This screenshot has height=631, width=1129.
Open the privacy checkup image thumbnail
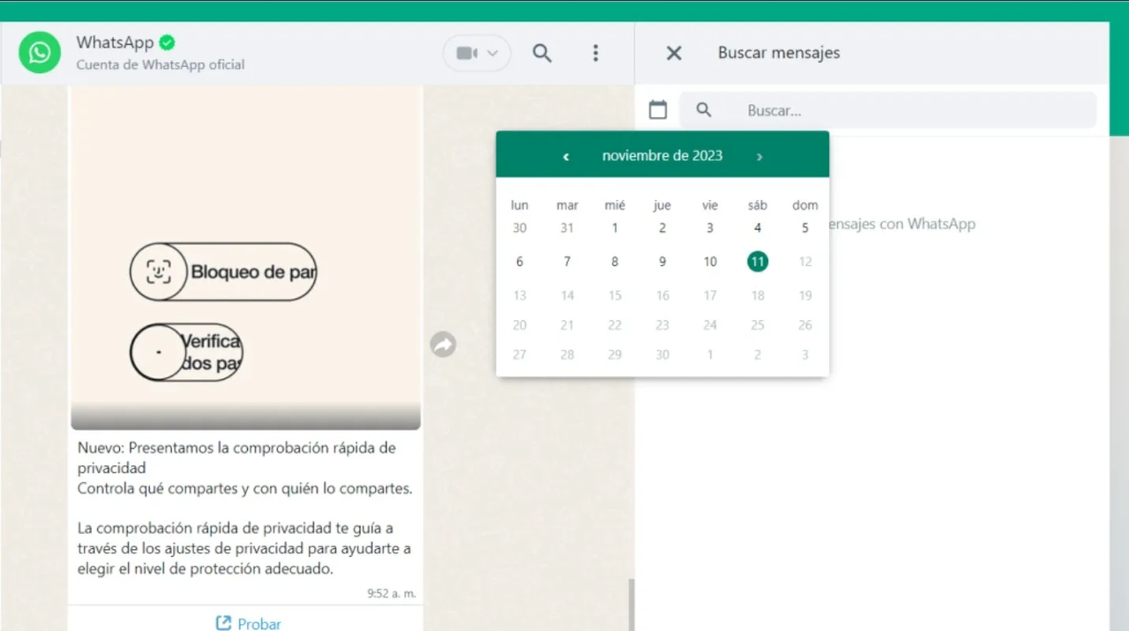246,257
